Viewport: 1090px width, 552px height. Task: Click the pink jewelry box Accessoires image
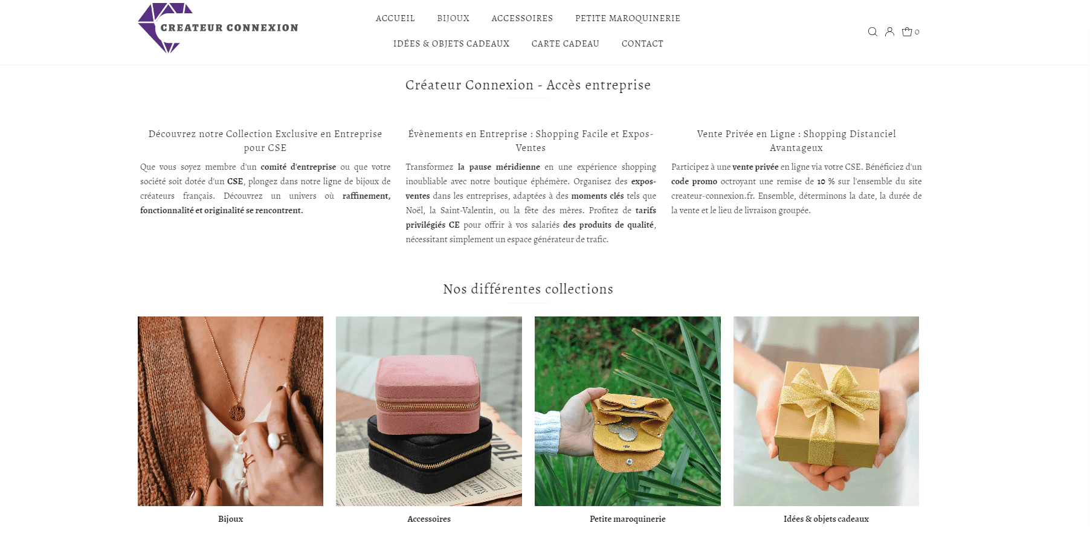point(429,411)
